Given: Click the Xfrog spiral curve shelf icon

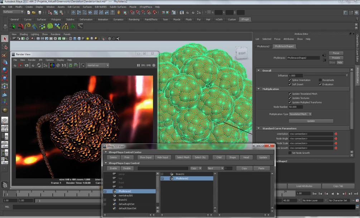Looking at the screenshot, I should coord(28,26).
